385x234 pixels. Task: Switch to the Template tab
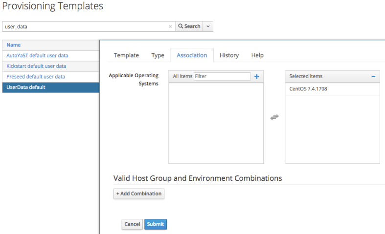click(x=126, y=55)
